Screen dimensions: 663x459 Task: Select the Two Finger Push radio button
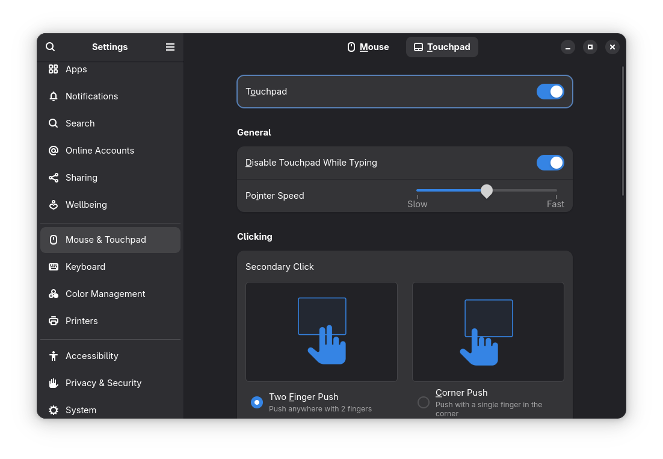tap(257, 402)
